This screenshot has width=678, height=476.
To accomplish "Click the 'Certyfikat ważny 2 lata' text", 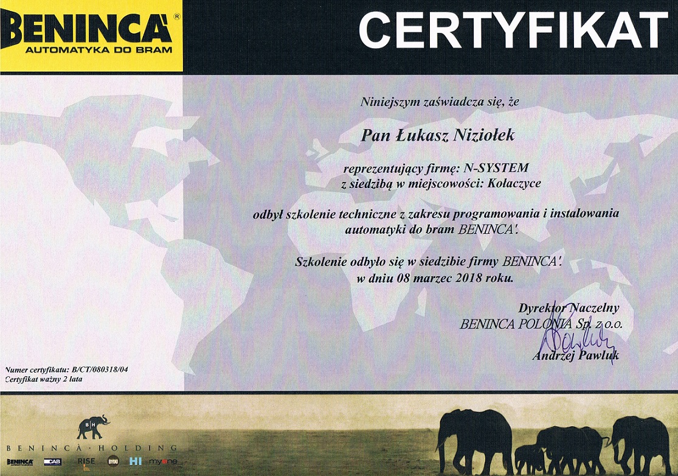I will pyautogui.click(x=44, y=379).
